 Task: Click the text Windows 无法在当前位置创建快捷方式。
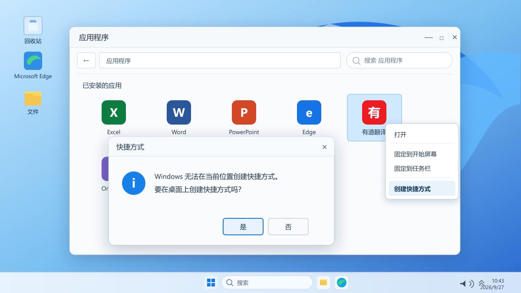tap(216, 177)
